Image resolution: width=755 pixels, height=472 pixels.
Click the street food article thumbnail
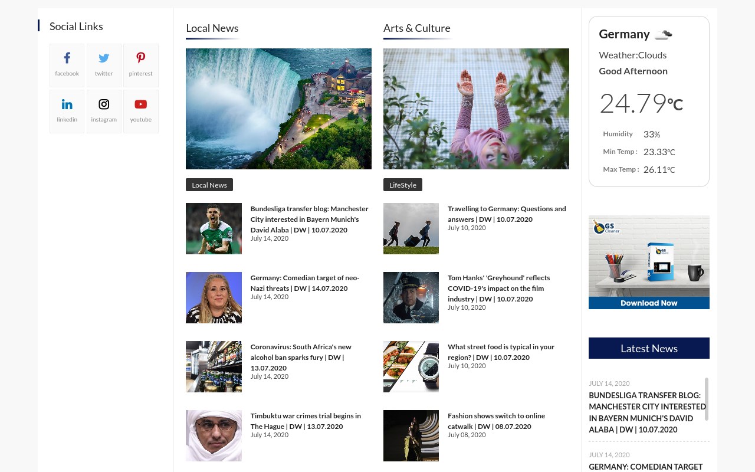tap(411, 366)
